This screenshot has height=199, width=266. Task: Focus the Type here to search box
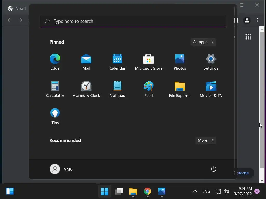tap(133, 21)
